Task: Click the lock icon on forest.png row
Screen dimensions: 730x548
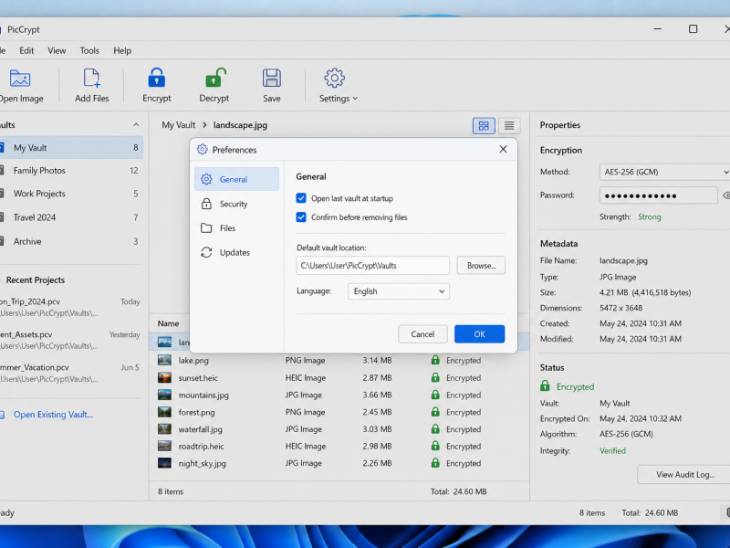Action: (435, 412)
